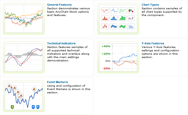
Task: Select the candlestick chart icon
Action: coord(131,10)
